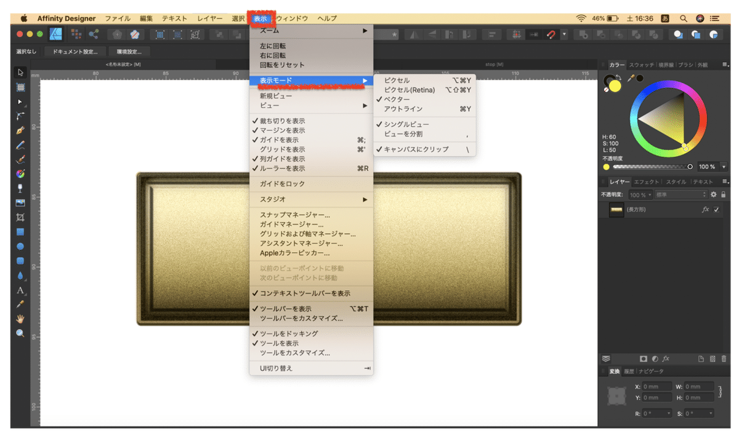Expand the ビュー submenu
This screenshot has height=441, width=739.
coord(311,106)
